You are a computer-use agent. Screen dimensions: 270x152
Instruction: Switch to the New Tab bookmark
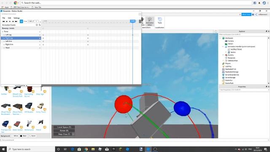(37, 7)
